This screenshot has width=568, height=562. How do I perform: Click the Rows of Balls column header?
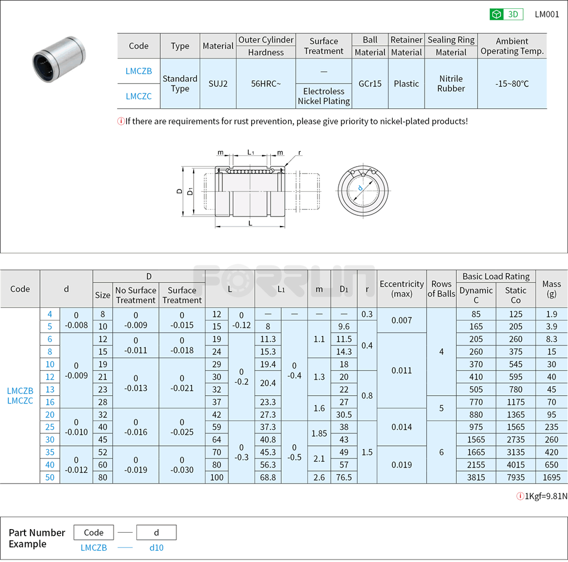point(441,289)
